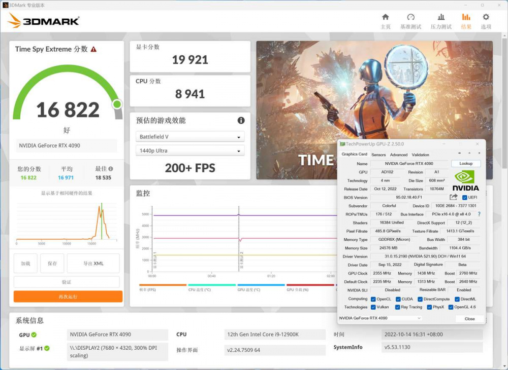Switch to the Sensors tab
This screenshot has height=370, width=508.
click(378, 155)
